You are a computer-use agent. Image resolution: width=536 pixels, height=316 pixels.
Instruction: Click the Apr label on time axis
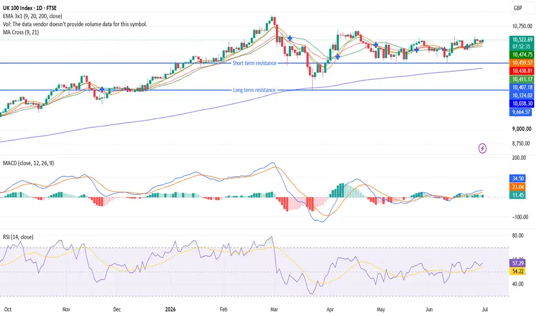click(x=330, y=310)
